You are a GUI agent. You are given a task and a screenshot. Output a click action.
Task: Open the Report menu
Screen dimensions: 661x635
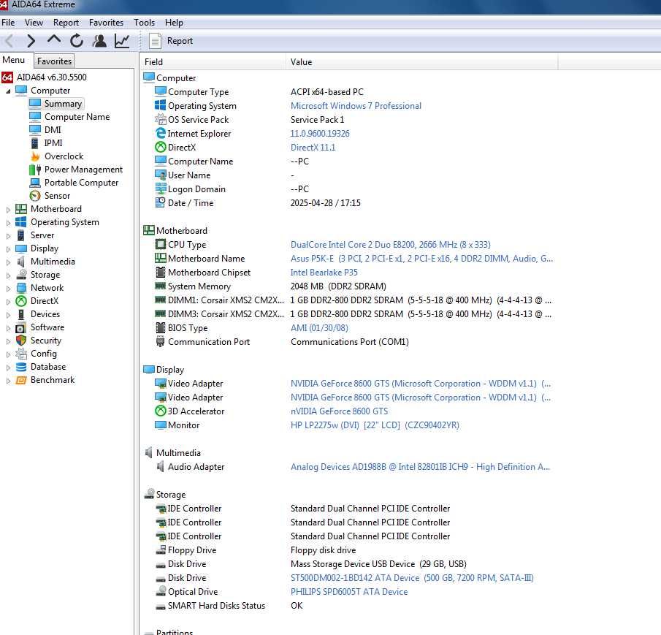[66, 23]
